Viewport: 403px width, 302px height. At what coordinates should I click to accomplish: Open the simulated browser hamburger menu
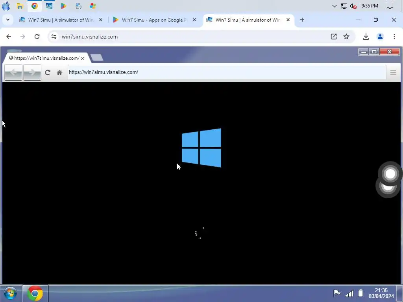(393, 72)
